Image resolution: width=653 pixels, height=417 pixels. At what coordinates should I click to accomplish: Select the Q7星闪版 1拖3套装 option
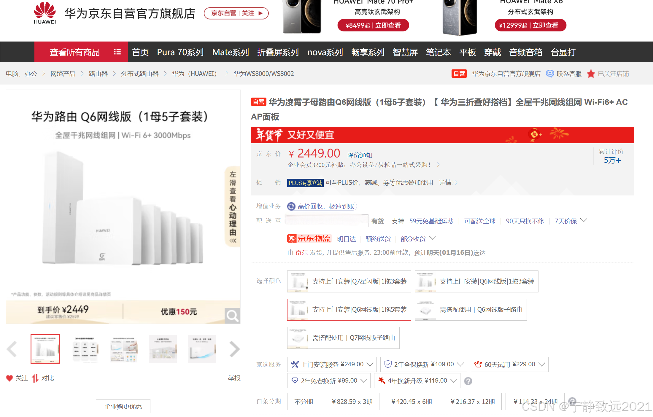pos(349,281)
